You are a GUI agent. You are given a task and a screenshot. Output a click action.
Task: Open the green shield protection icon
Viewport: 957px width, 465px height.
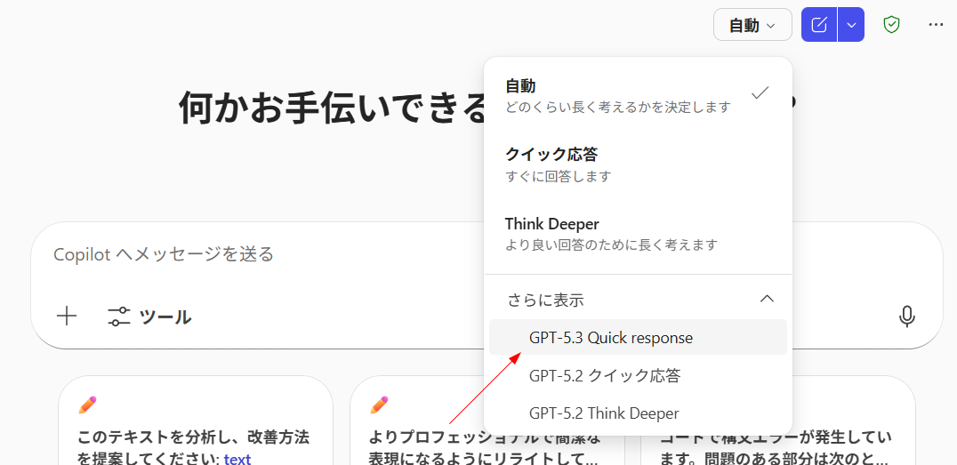891,25
